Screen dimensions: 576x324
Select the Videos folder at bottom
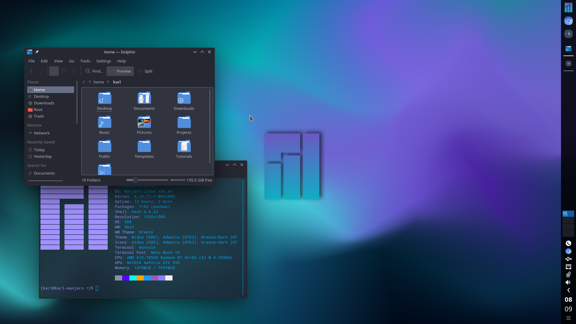(104, 169)
